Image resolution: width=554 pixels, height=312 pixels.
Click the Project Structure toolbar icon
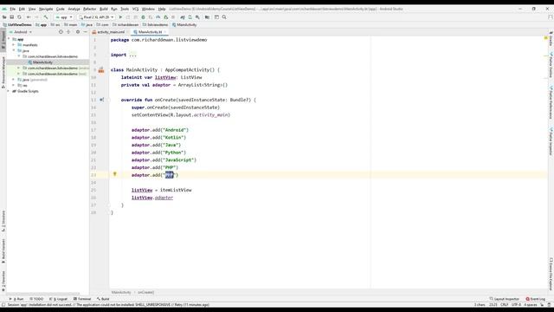point(208,17)
